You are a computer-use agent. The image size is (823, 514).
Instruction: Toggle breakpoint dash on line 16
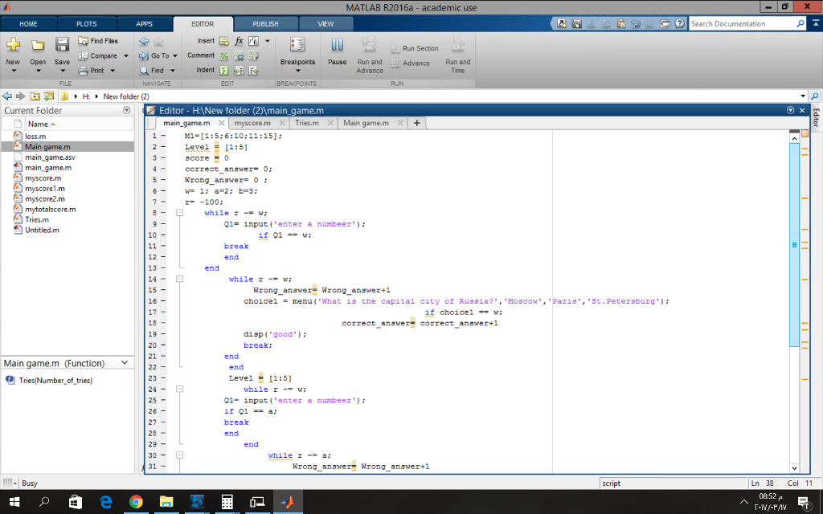pyautogui.click(x=163, y=301)
